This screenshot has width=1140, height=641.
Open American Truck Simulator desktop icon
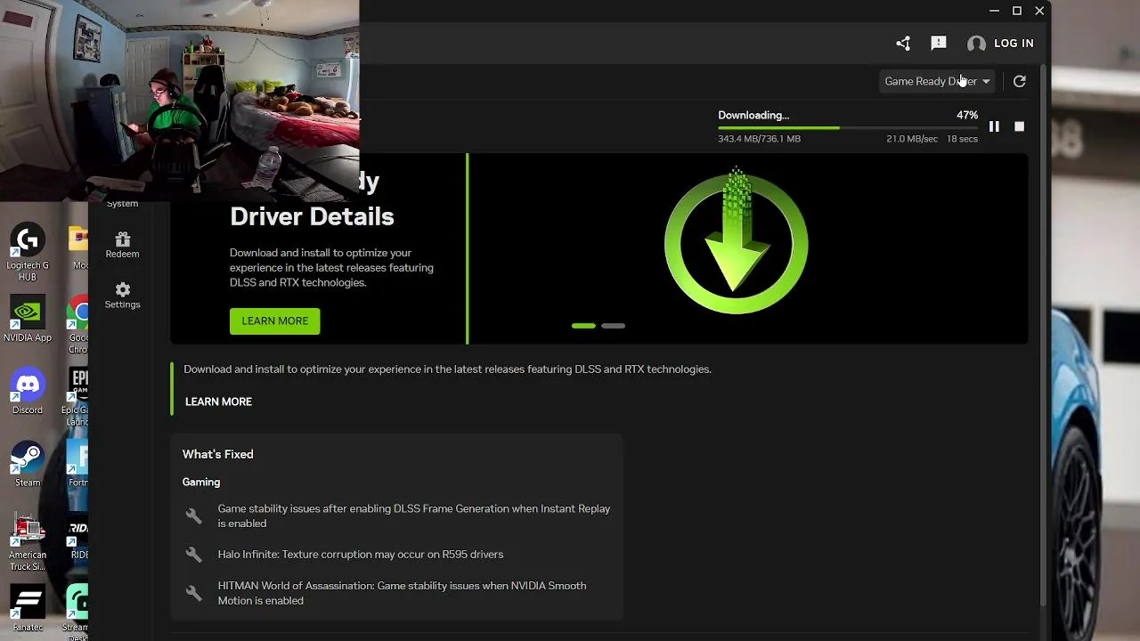click(28, 542)
